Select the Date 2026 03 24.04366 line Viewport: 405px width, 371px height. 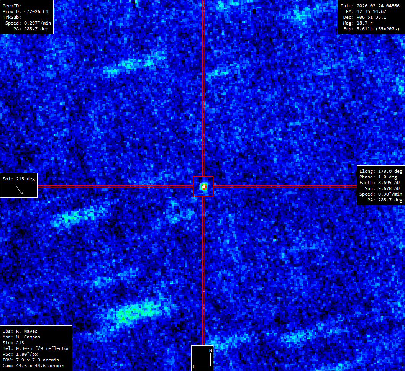click(371, 6)
